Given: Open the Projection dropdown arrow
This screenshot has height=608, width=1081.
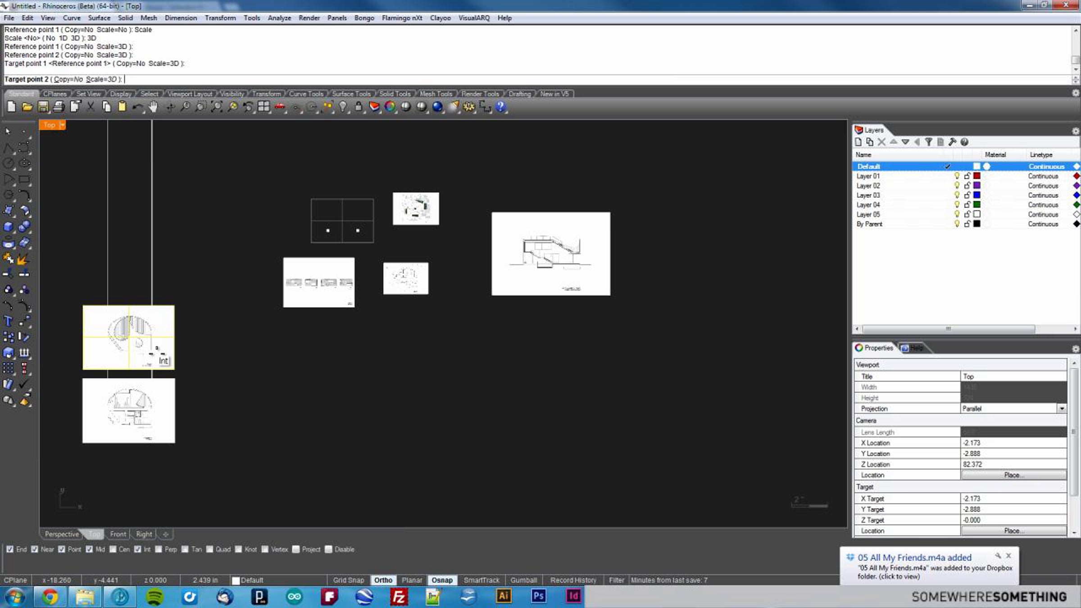Looking at the screenshot, I should click(1062, 408).
